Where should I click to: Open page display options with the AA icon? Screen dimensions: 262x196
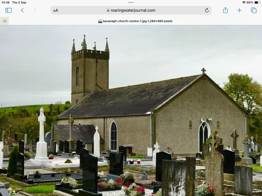[x=56, y=10]
